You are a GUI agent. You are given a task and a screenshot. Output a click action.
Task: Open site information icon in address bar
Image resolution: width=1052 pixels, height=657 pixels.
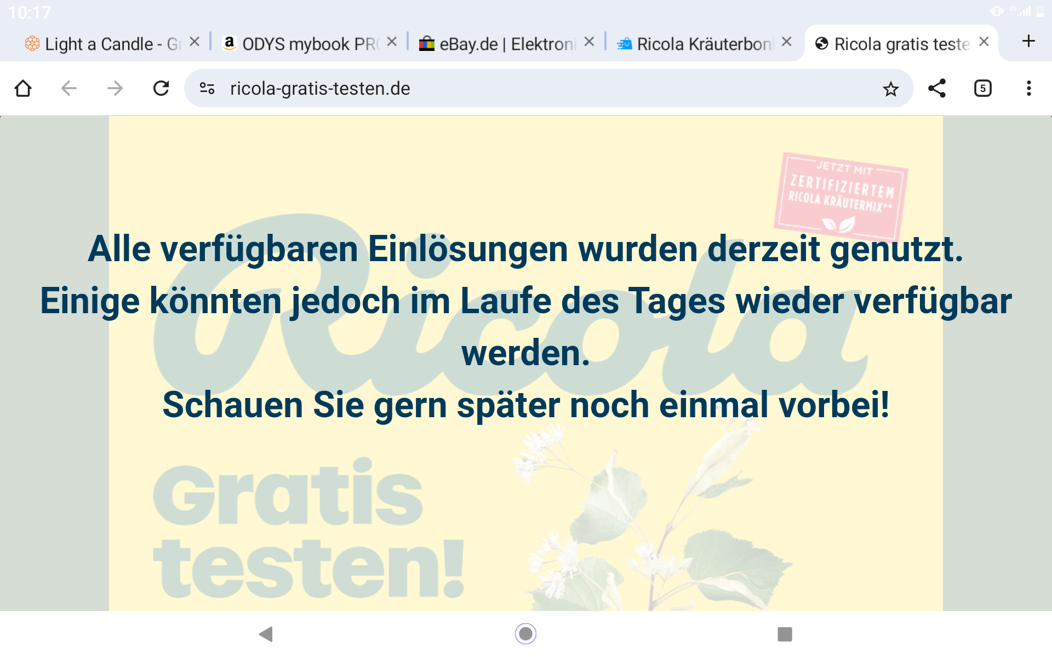click(207, 88)
